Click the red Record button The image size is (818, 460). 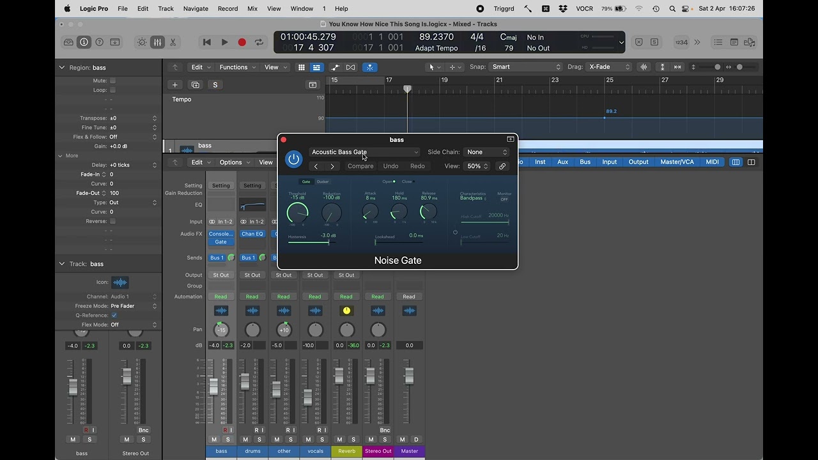pyautogui.click(x=242, y=42)
